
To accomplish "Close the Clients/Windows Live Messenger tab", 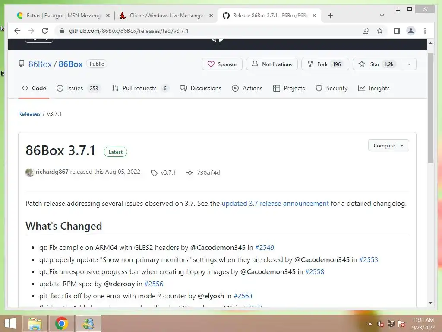I will pyautogui.click(x=211, y=16).
